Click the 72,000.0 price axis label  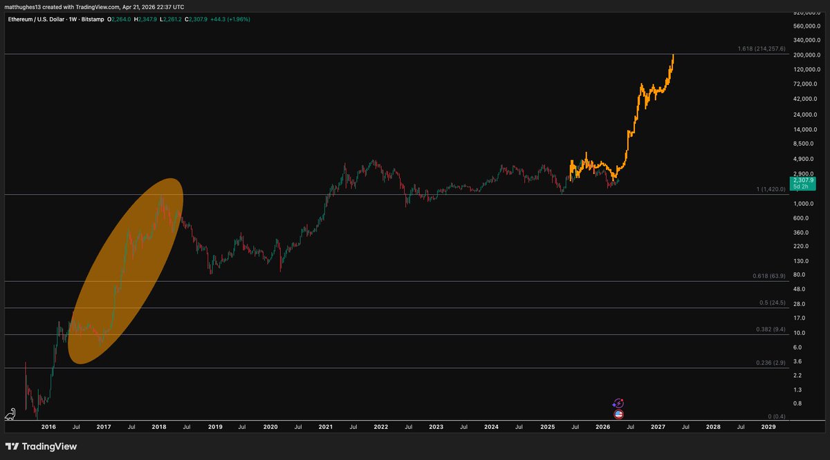coord(804,84)
